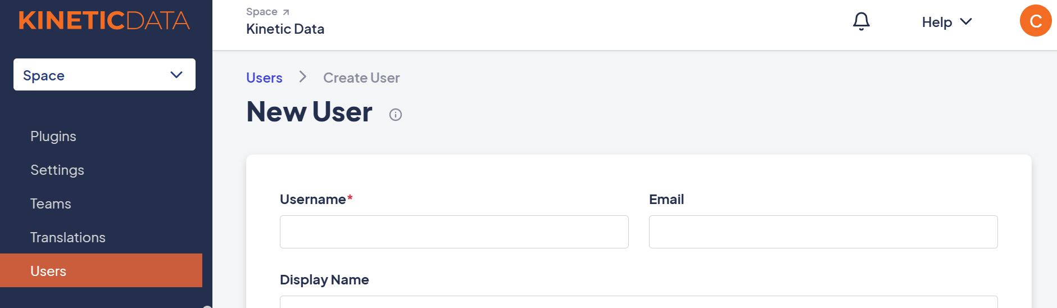Follow the Users breadcrumb link
The height and width of the screenshot is (308, 1057).
click(x=264, y=78)
